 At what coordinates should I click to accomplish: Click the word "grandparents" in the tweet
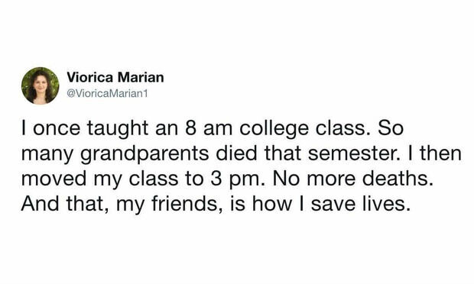[144, 154]
